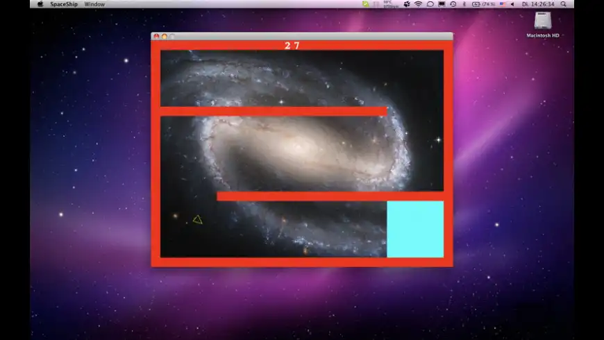The height and width of the screenshot is (340, 604).
Task: Open the paw print menu bar icon
Action: pyautogui.click(x=407, y=4)
